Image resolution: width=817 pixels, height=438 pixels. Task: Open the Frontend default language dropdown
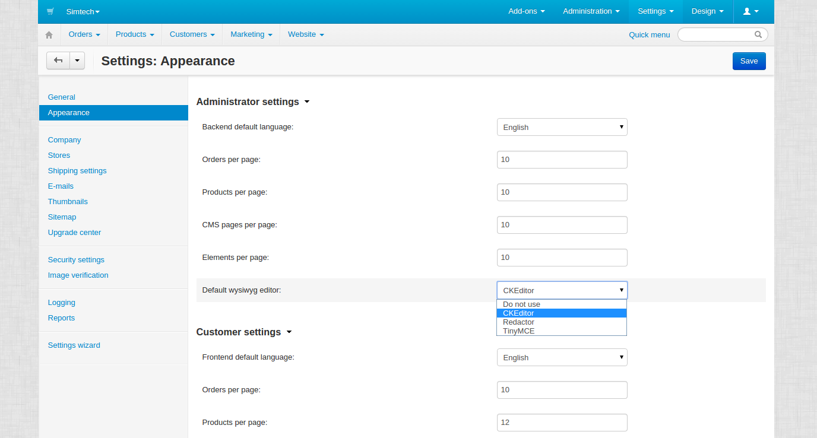pyautogui.click(x=562, y=357)
